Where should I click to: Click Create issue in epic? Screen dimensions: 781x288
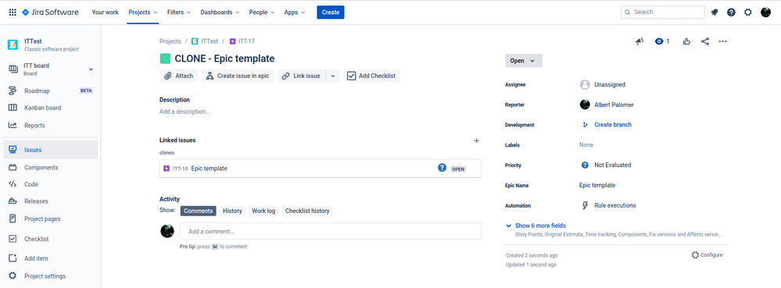pos(238,76)
